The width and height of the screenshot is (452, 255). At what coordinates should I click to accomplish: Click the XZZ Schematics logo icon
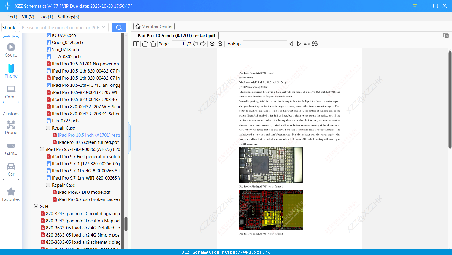coord(7,6)
